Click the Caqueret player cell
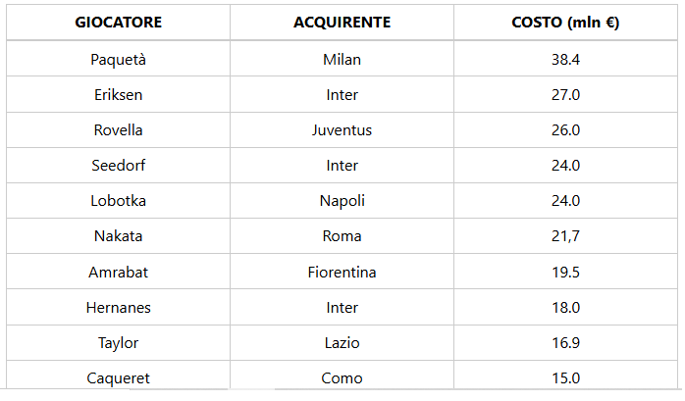 pyautogui.click(x=119, y=377)
